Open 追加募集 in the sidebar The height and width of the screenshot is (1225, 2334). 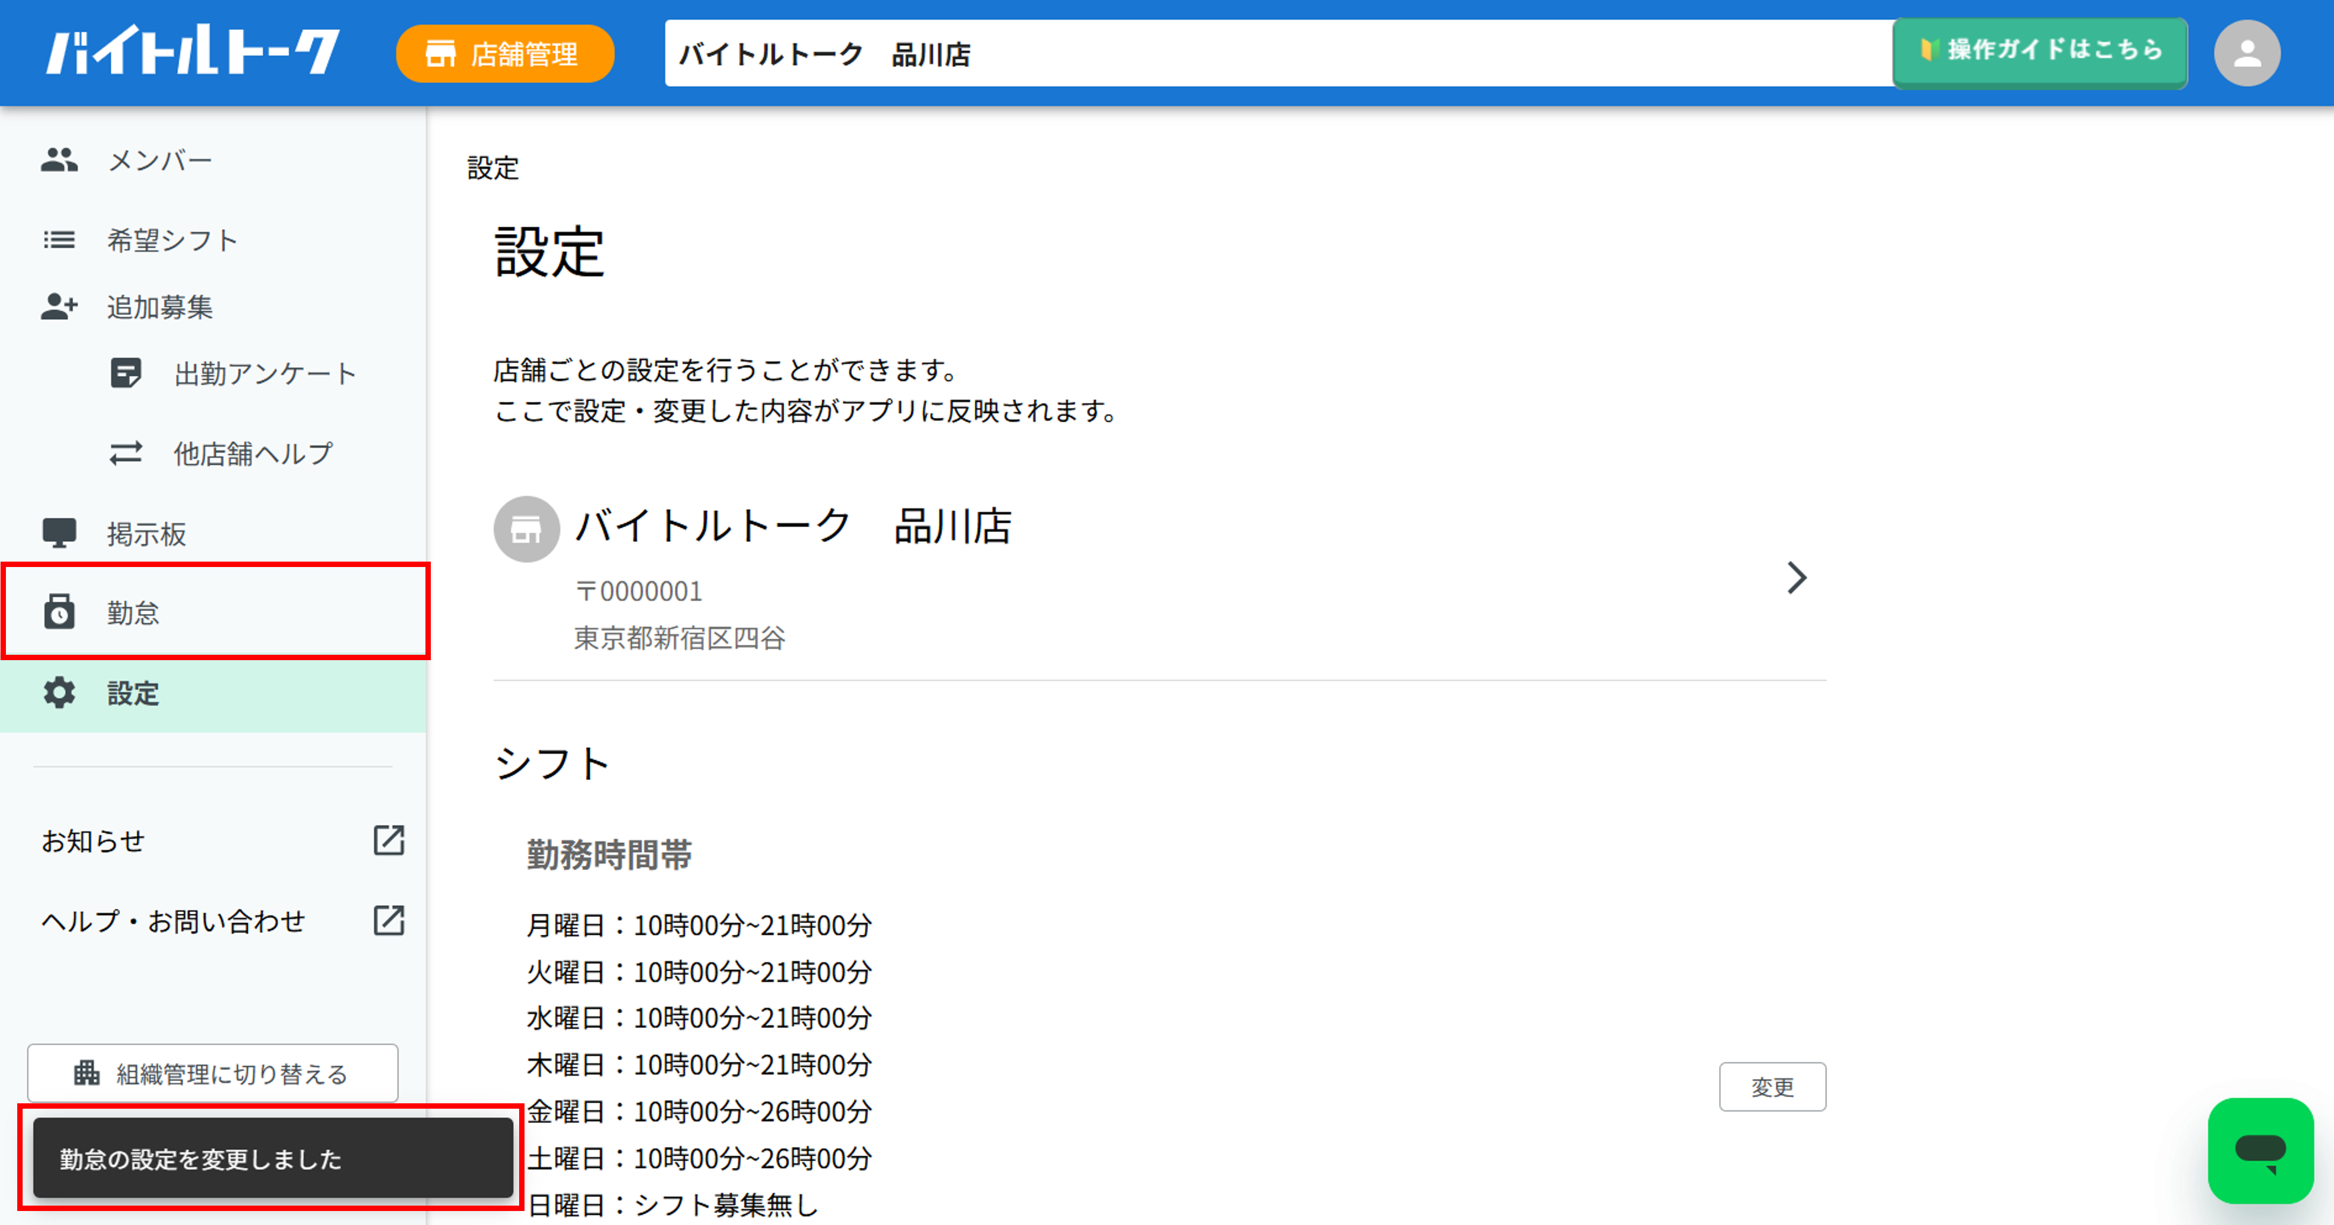point(213,307)
